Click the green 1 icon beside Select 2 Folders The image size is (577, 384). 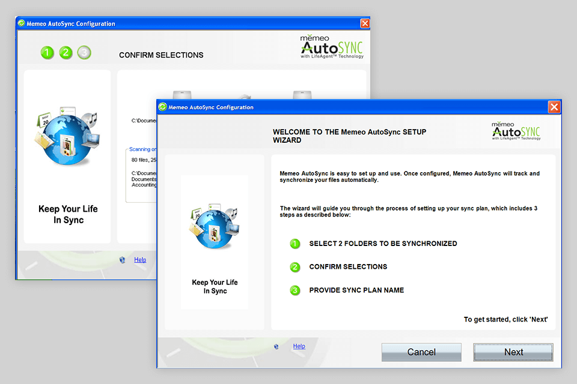coord(295,244)
